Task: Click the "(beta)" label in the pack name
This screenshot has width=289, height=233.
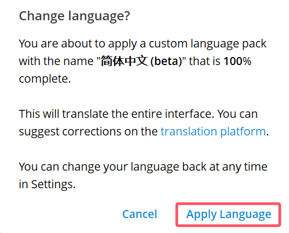Action: (166, 61)
